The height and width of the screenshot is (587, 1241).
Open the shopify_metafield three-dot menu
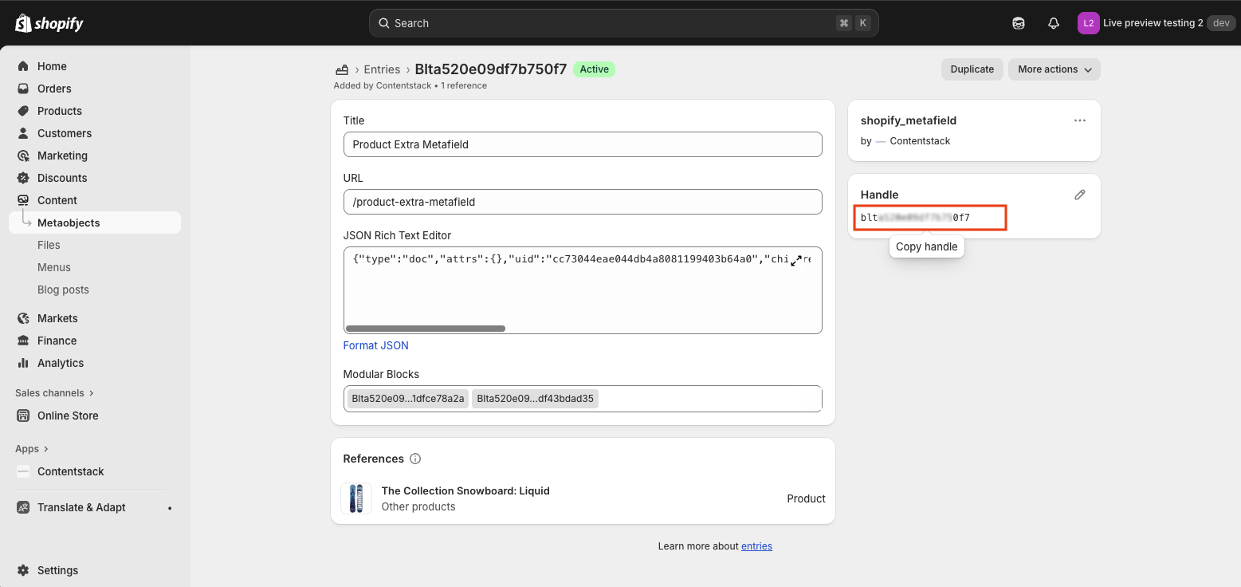tap(1080, 120)
